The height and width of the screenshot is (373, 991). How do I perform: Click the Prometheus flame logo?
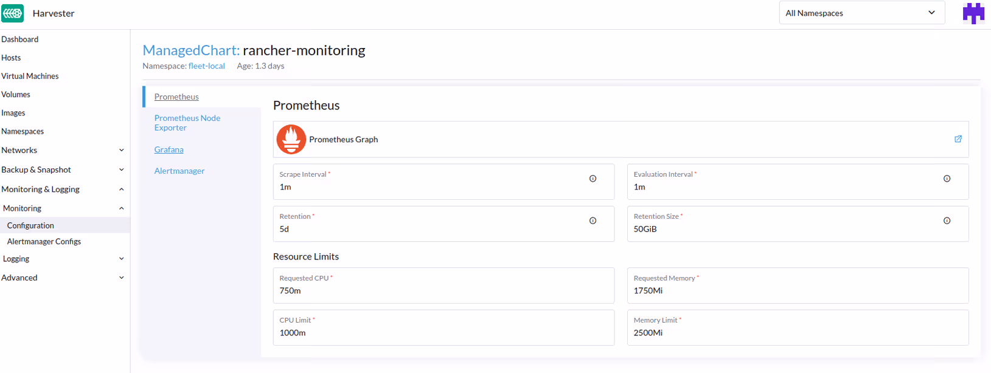coord(291,139)
